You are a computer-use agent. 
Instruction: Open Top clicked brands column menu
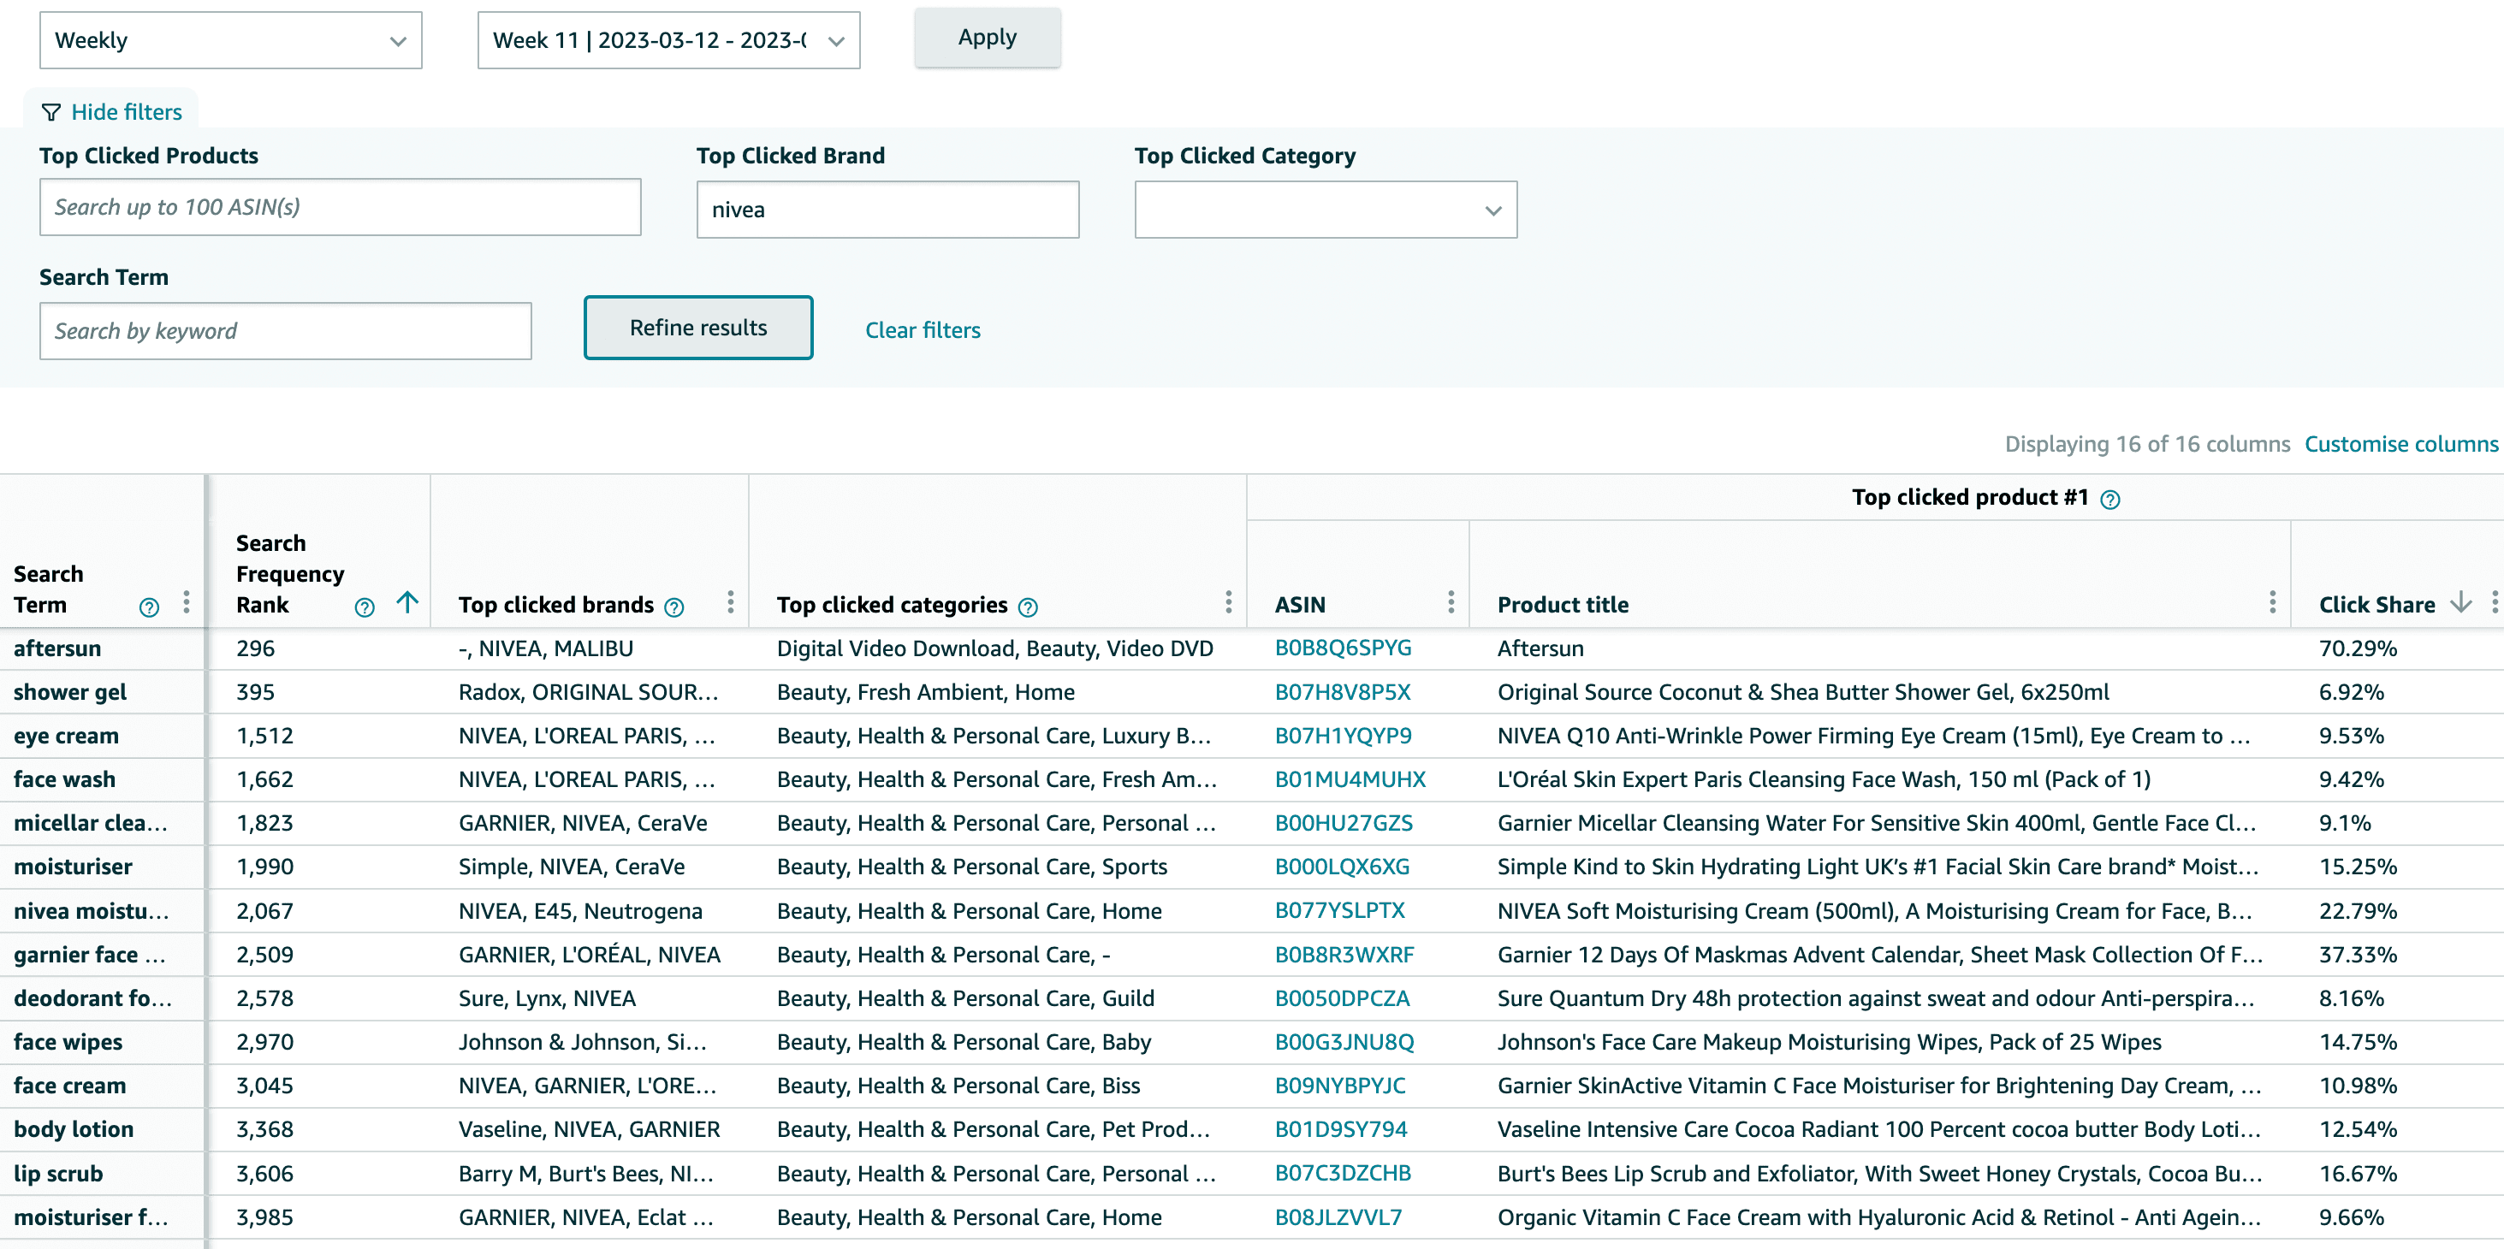coord(730,602)
